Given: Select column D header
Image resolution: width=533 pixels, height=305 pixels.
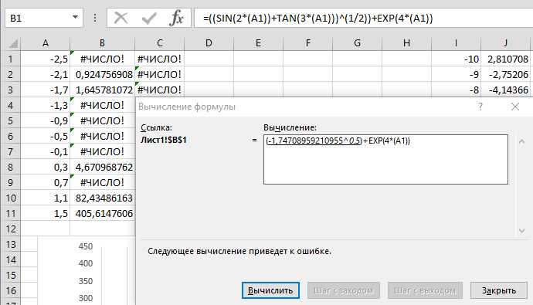Looking at the screenshot, I should pos(209,43).
